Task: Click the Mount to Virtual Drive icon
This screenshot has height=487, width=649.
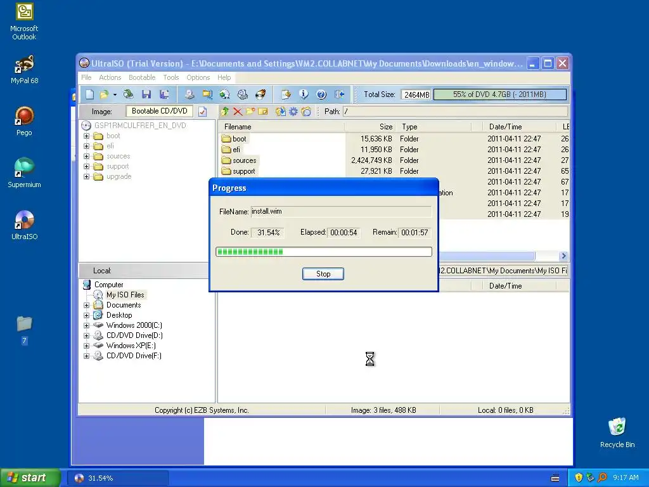Action: click(243, 94)
